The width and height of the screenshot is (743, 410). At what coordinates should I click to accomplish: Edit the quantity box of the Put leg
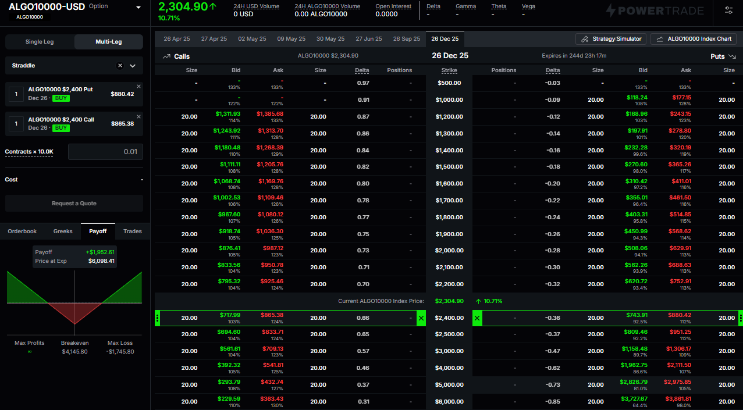pyautogui.click(x=16, y=94)
